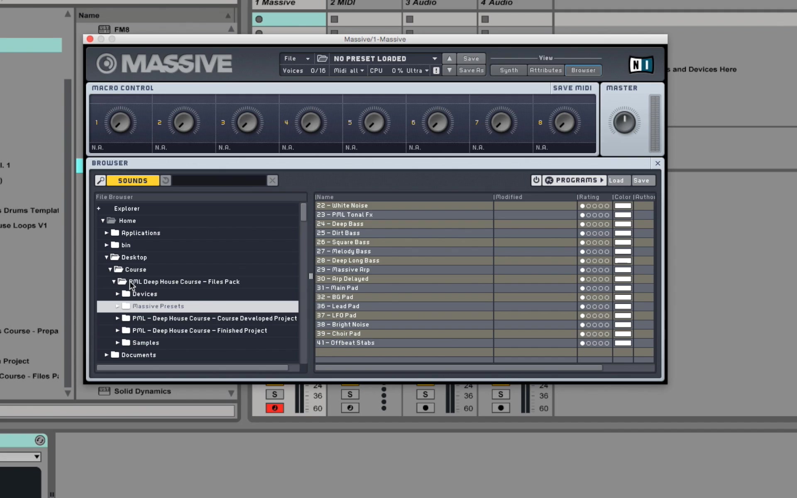797x498 pixels.
Task: Click the Solid Dynamics VST icon
Action: (x=104, y=391)
